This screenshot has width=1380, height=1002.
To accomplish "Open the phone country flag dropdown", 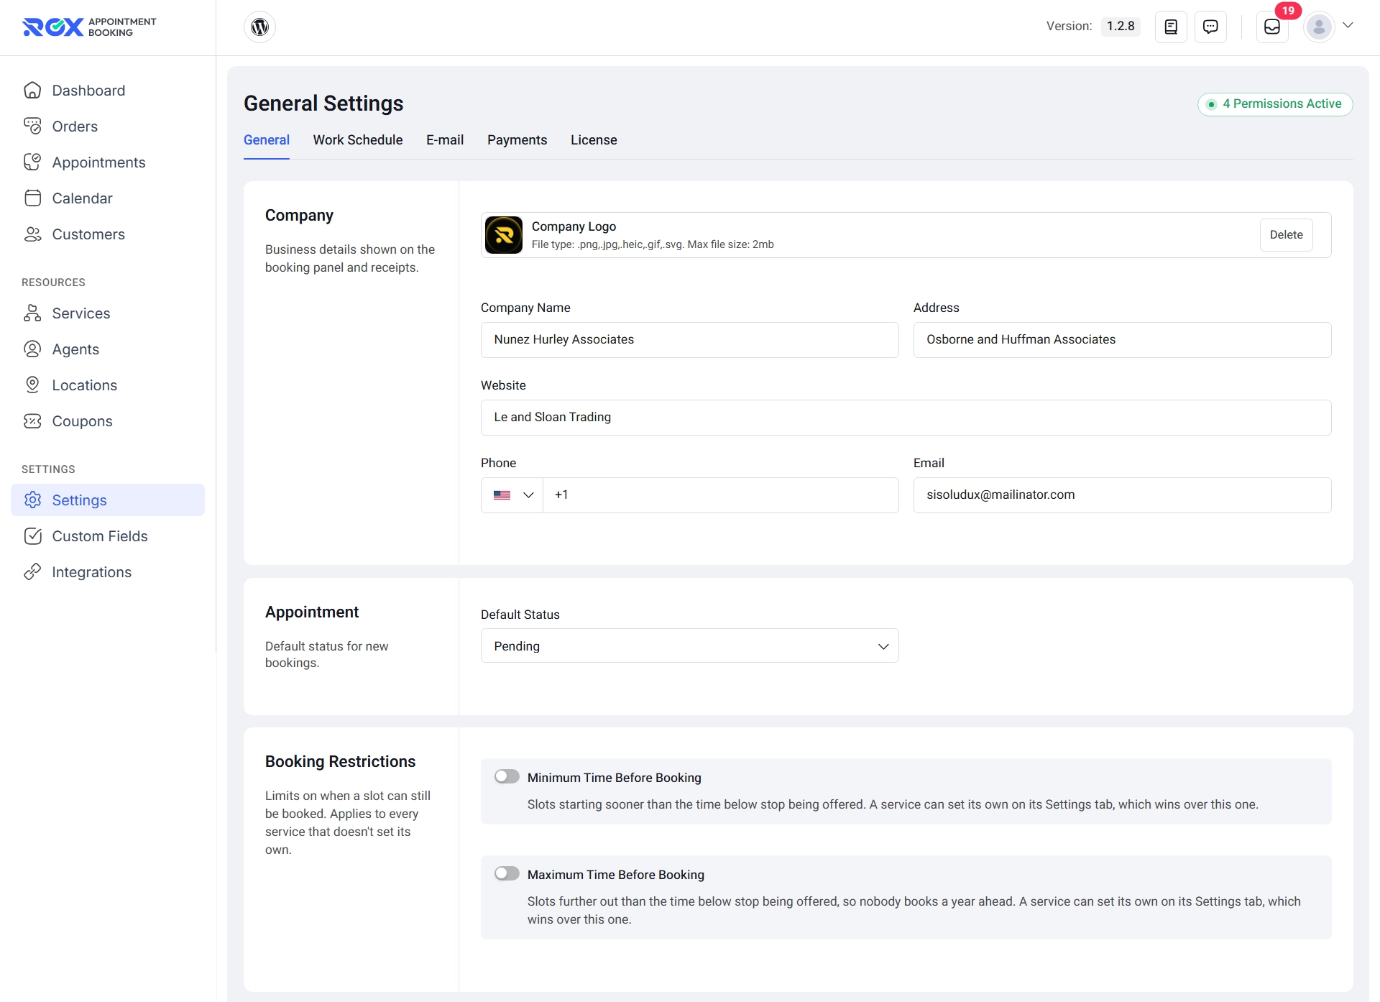I will [x=512, y=495].
